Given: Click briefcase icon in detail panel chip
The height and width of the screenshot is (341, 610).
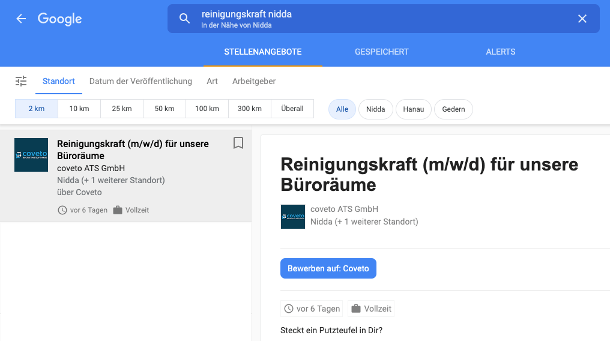Looking at the screenshot, I should 356,309.
